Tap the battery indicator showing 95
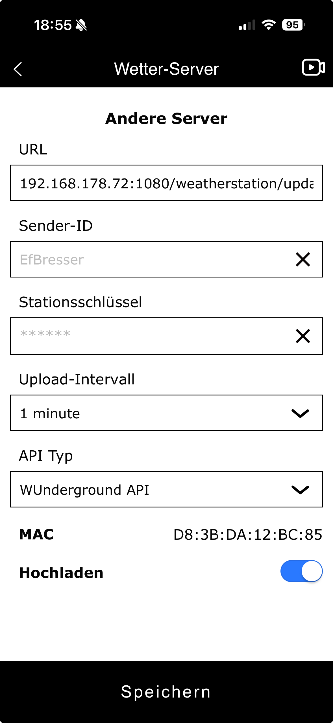 pyautogui.click(x=293, y=25)
